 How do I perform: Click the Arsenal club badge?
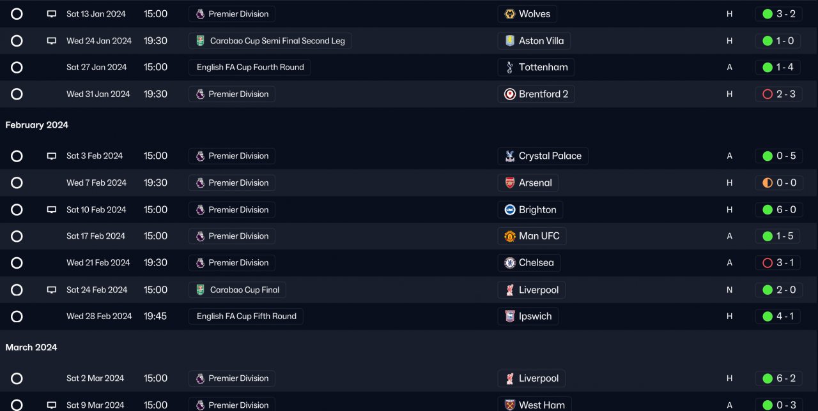tap(510, 183)
